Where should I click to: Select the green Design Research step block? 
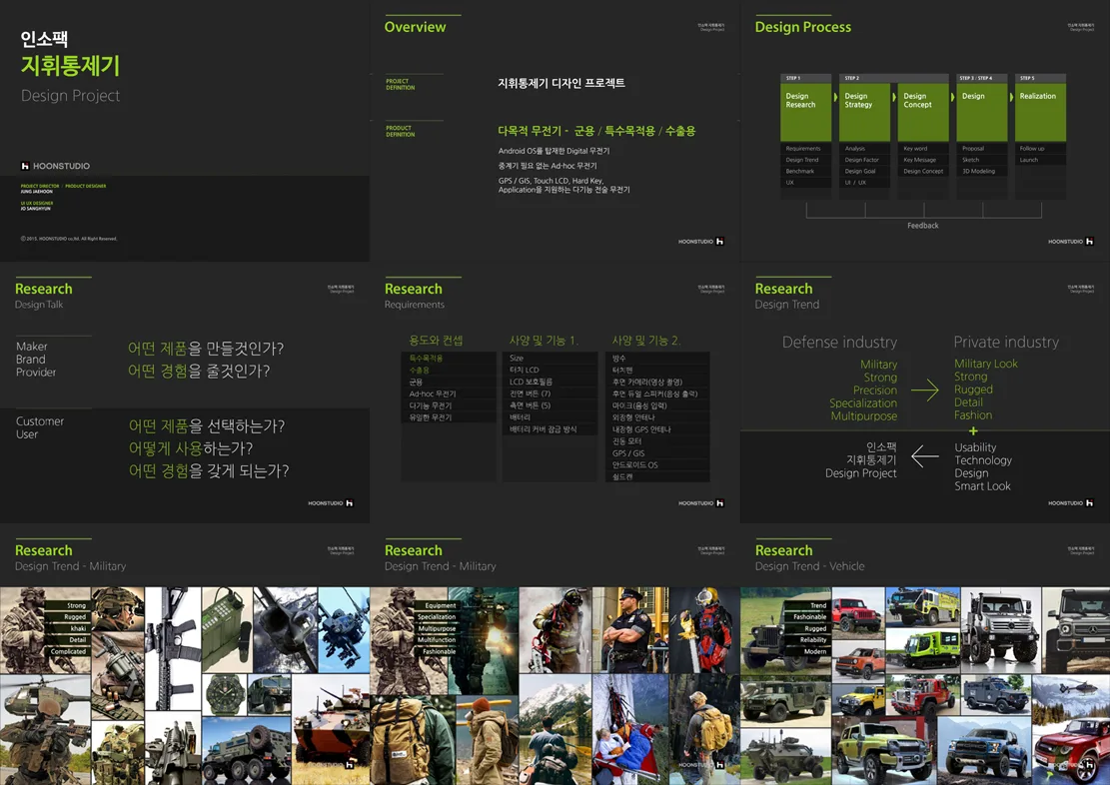tap(805, 111)
